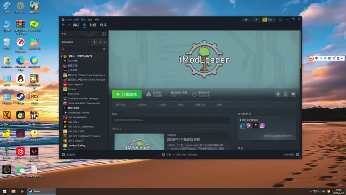Viewport: 346px width, 195px height.
Task: Open the Steam menu in the title bar
Action: click(x=67, y=20)
